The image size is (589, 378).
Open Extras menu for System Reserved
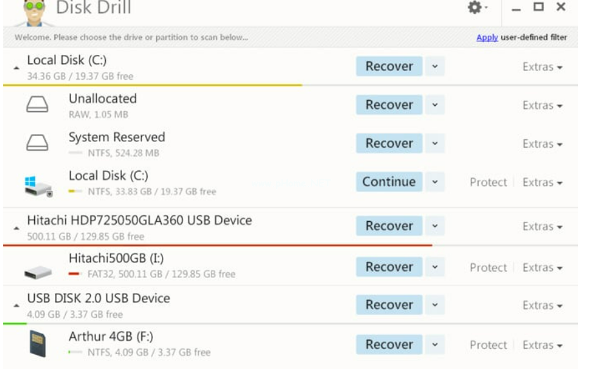(x=542, y=144)
